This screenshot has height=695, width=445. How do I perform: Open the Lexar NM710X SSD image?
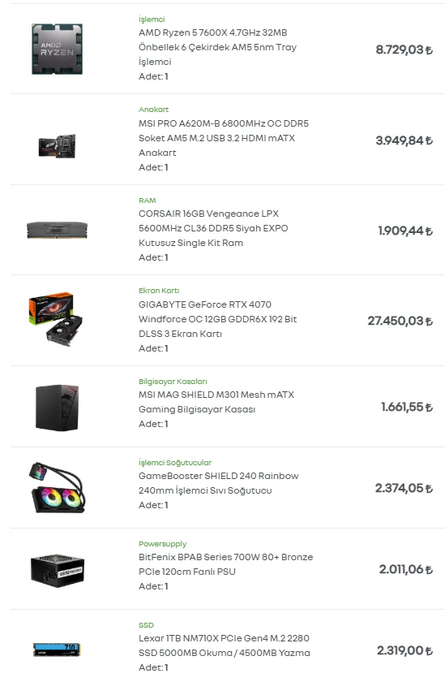(x=57, y=650)
